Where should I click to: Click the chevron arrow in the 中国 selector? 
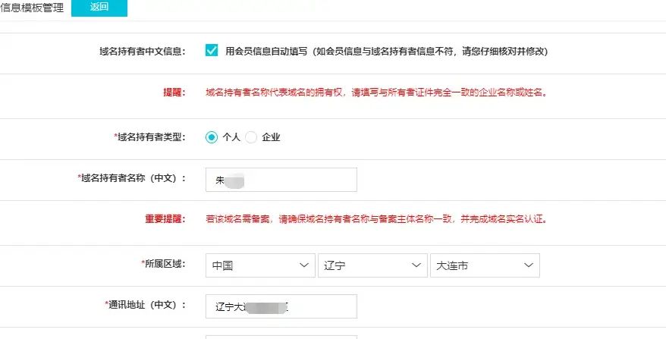click(303, 265)
